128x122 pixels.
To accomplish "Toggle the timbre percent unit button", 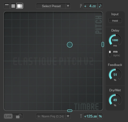I will coord(100,116).
